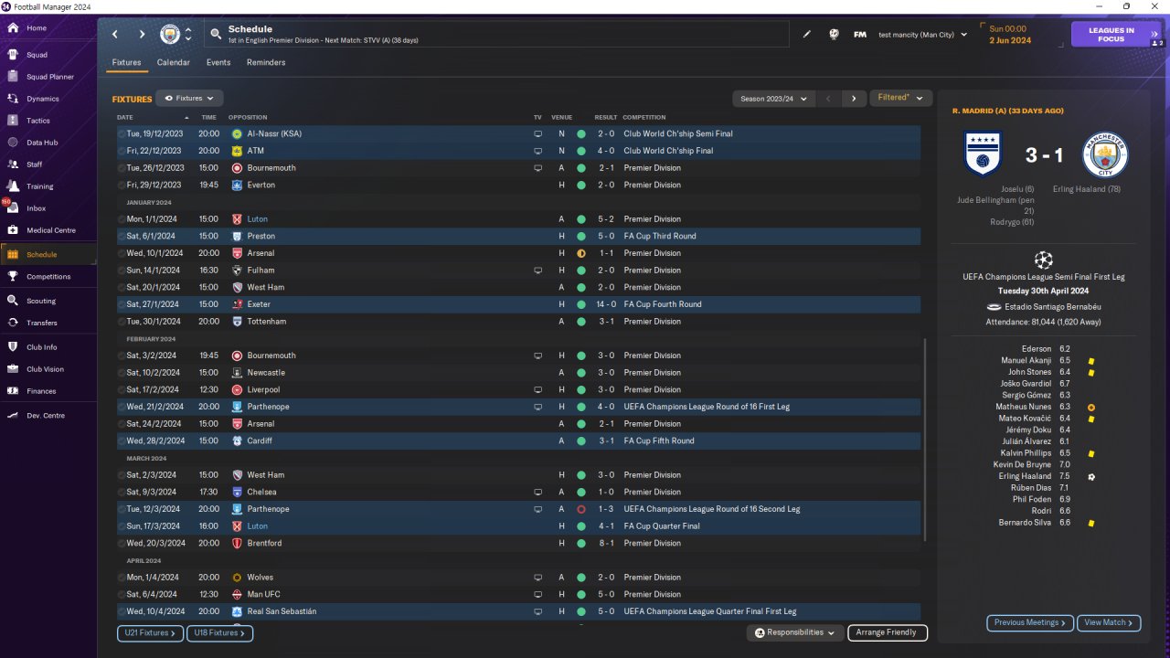Open the Home sidebar item
1170x658 pixels.
48,28
